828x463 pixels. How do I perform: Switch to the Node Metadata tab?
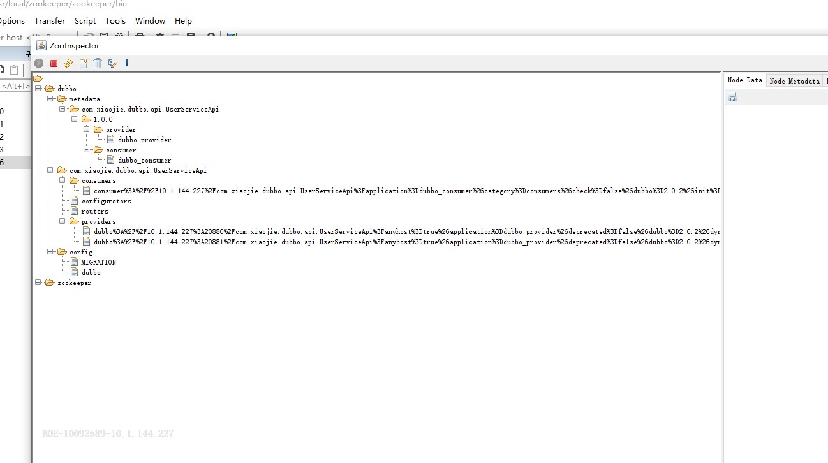(x=794, y=81)
